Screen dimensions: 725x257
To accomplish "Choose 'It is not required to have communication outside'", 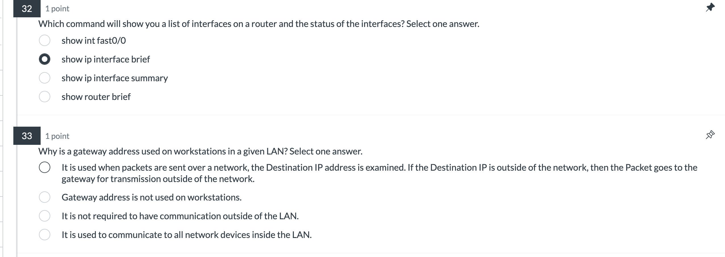I will (x=45, y=216).
